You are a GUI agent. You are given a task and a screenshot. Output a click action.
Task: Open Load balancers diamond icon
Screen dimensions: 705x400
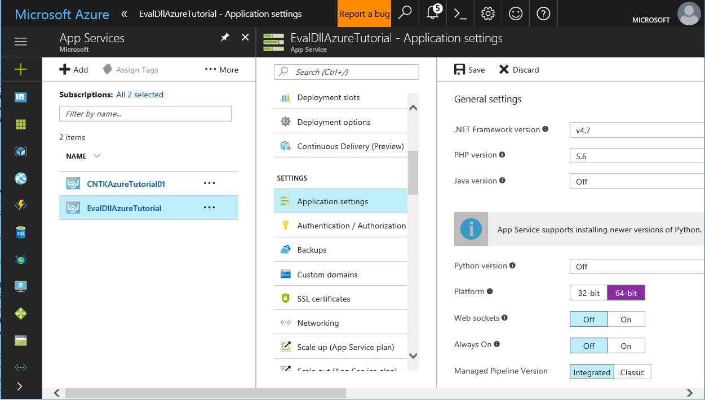(x=21, y=313)
